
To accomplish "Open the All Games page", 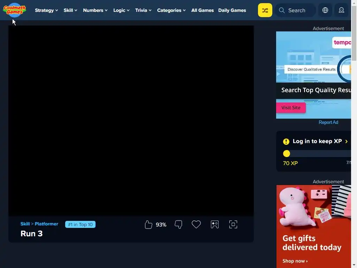I will pyautogui.click(x=203, y=10).
